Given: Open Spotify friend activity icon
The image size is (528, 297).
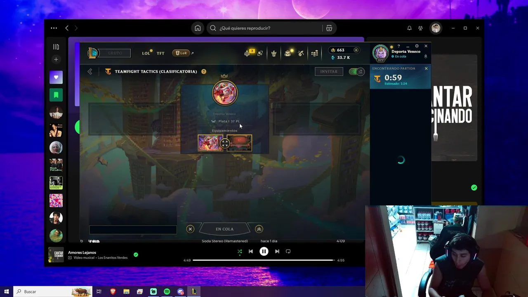Looking at the screenshot, I should click(x=420, y=28).
